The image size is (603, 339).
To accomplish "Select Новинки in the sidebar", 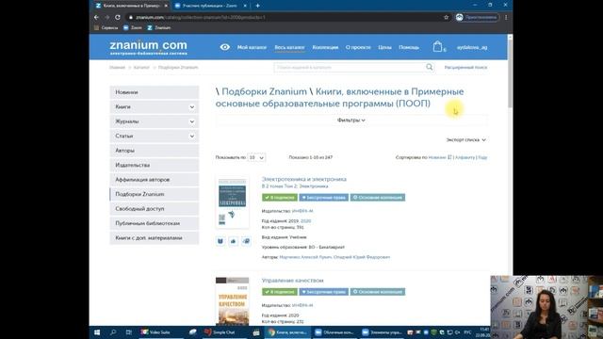I will 155,92.
